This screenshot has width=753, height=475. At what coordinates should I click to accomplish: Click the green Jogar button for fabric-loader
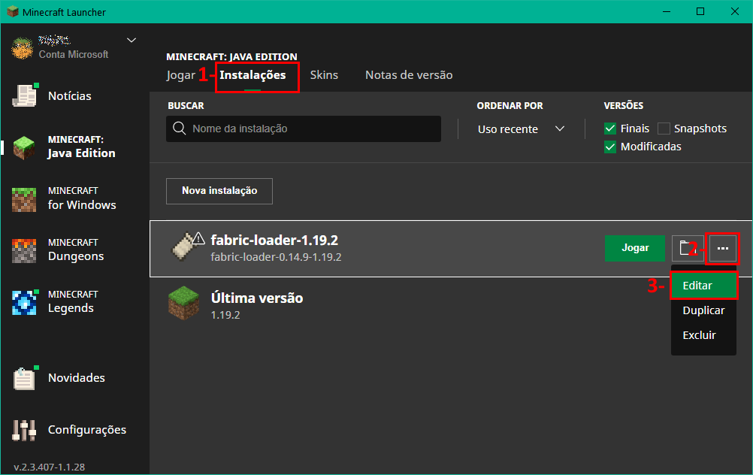635,248
